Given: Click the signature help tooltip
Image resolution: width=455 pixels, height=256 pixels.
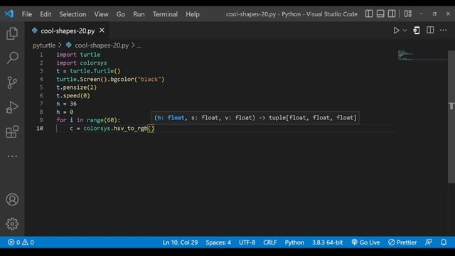Looking at the screenshot, I should (x=255, y=117).
